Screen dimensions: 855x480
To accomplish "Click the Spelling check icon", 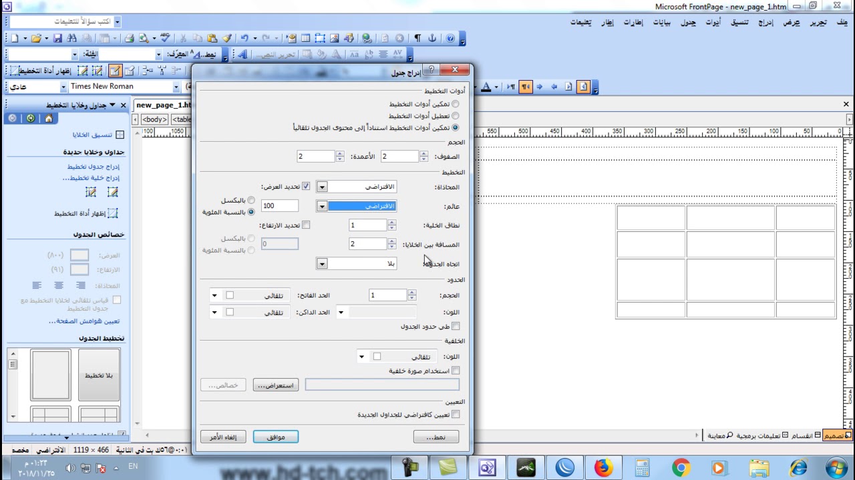I will point(165,39).
